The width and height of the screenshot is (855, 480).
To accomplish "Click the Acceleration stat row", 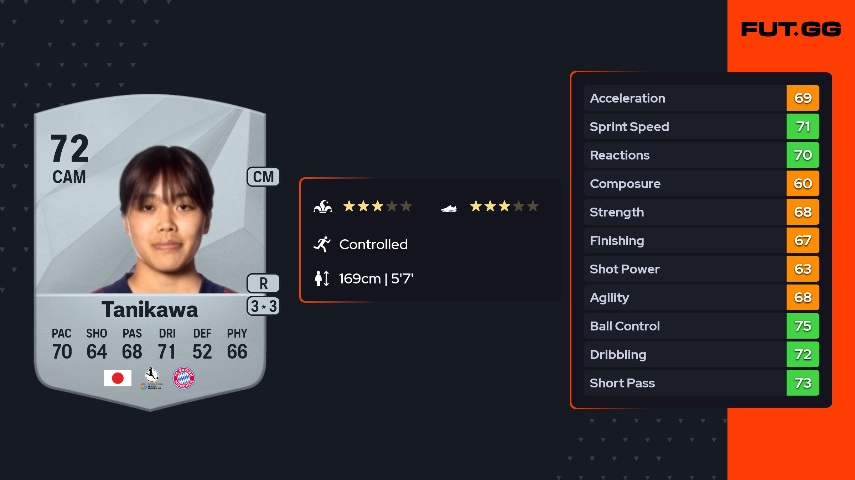I will pos(685,98).
